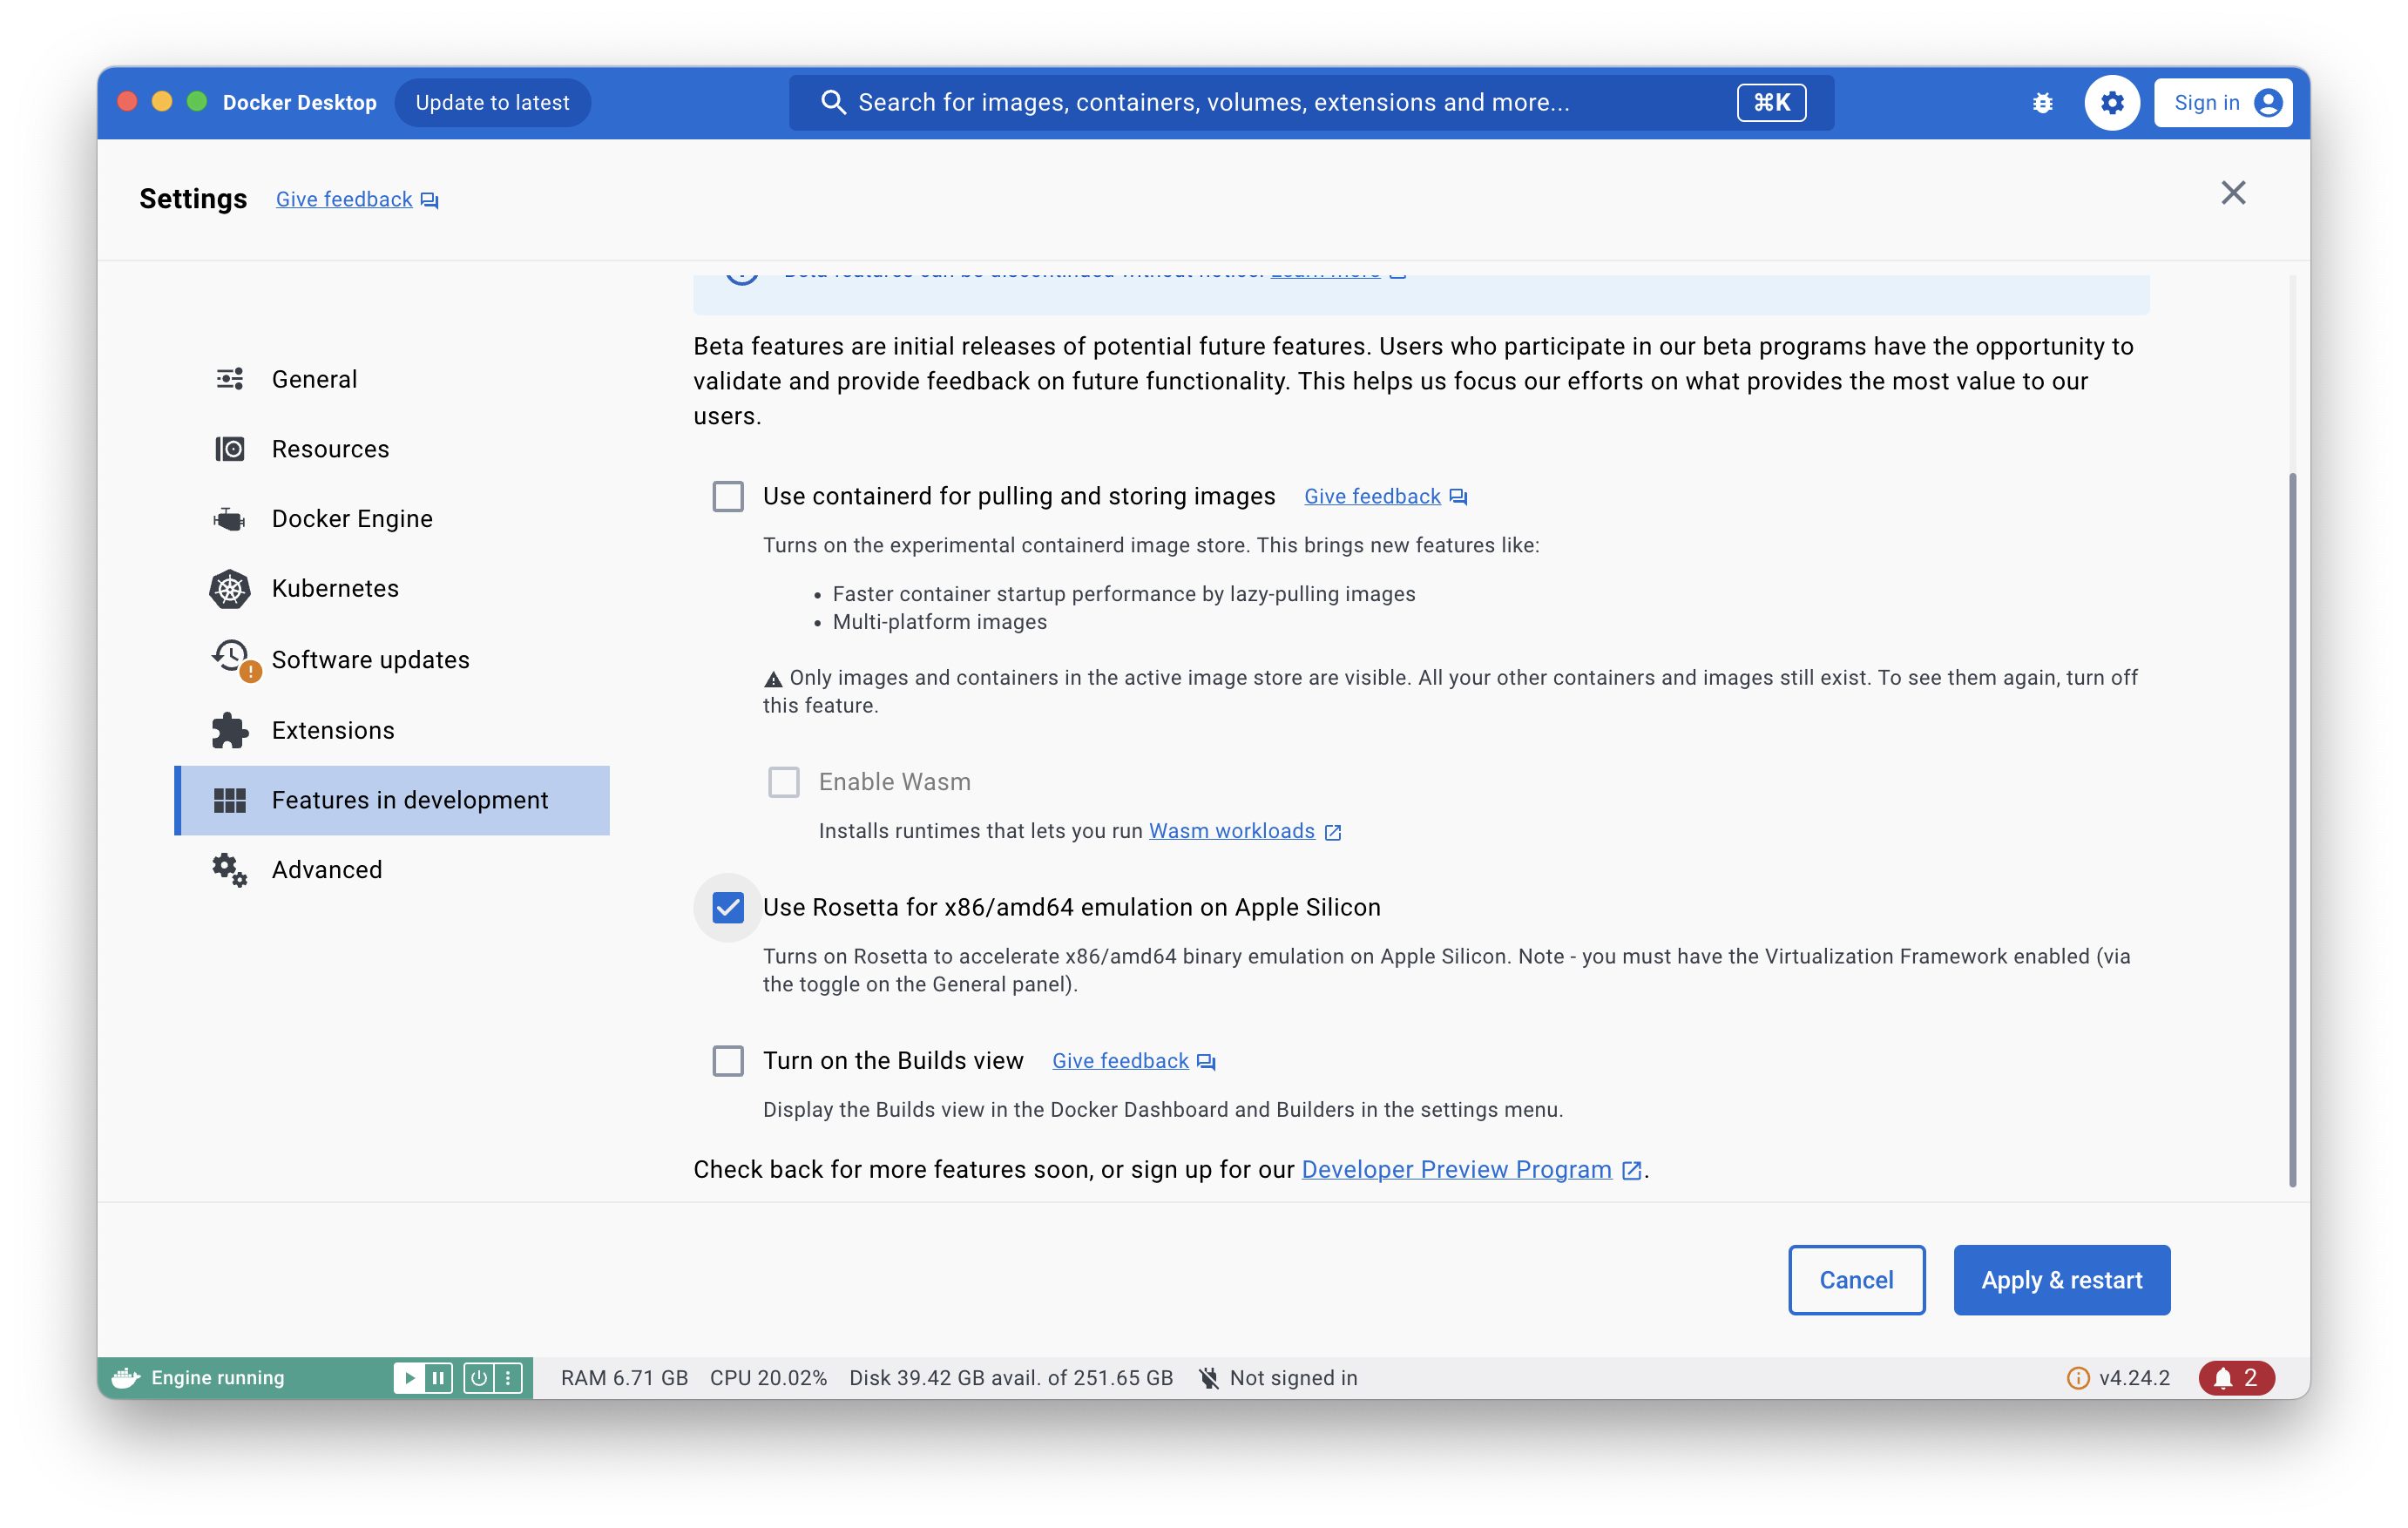
Task: Click the Resources disk icon
Action: coord(230,449)
